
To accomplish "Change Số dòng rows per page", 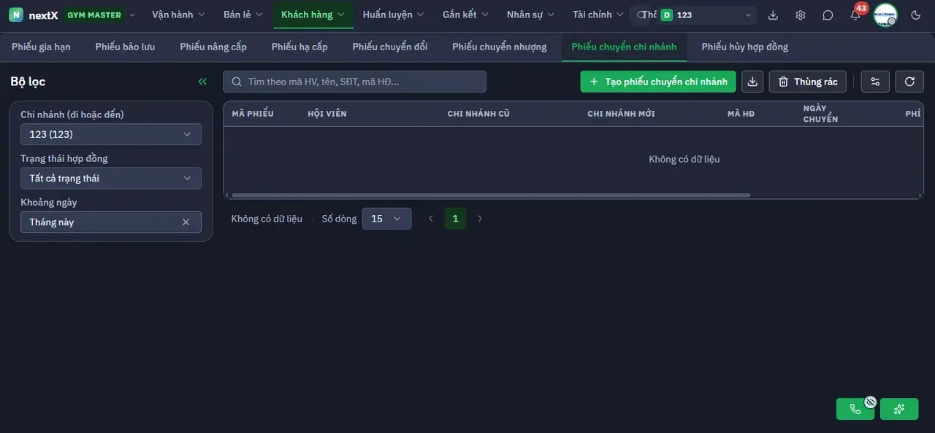I will coord(386,219).
